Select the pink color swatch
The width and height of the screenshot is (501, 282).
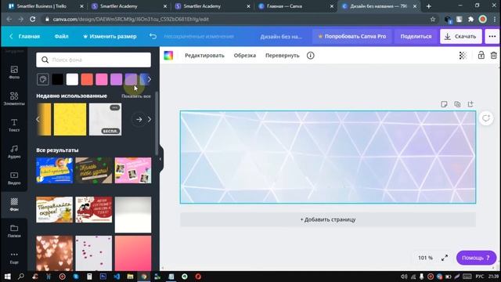pyautogui.click(x=102, y=79)
